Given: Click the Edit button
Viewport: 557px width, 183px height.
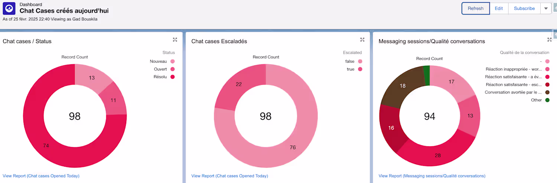Looking at the screenshot, I should [x=499, y=9].
